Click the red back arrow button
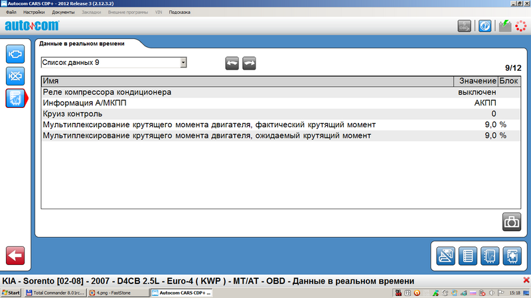This screenshot has width=531, height=298. 15,256
